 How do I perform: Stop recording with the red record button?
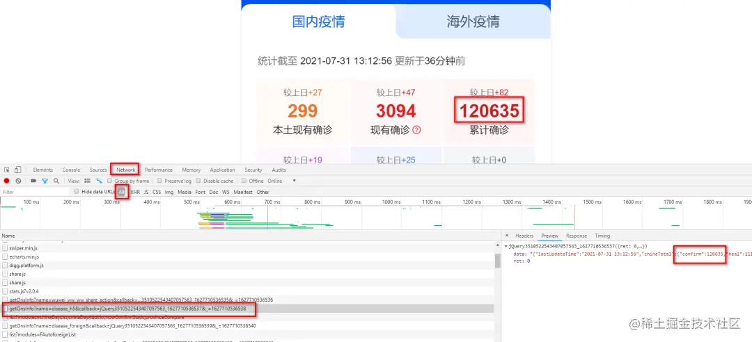point(7,181)
